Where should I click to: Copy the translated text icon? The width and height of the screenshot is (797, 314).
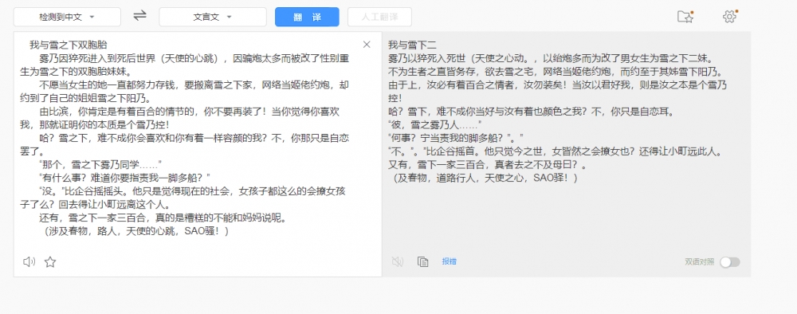point(422,261)
